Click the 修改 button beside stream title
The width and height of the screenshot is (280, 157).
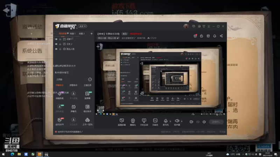[x=125, y=34]
